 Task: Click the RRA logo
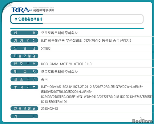22,10
